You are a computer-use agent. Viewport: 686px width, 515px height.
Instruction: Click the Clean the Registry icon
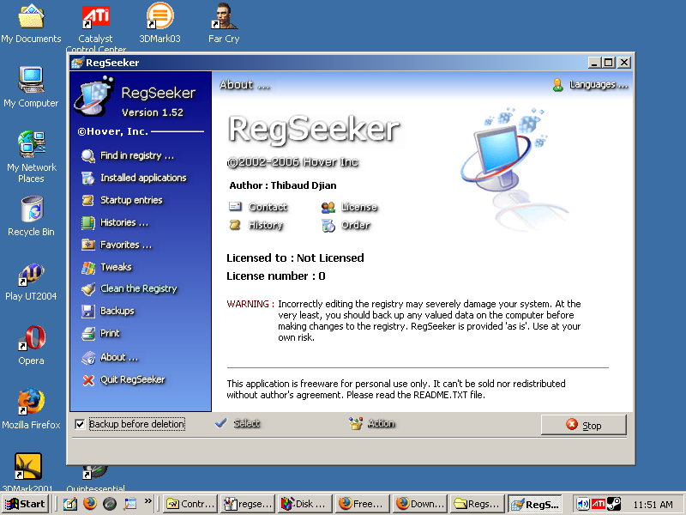pos(87,289)
